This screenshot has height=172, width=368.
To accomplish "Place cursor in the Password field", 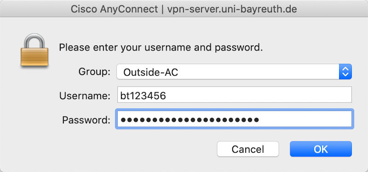I will (235, 119).
